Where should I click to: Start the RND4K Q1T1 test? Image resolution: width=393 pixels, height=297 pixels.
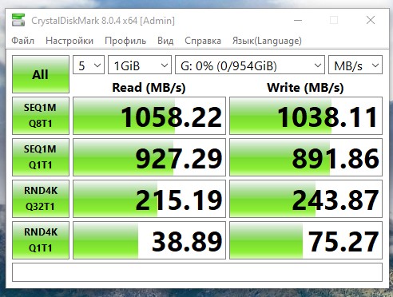[41, 240]
